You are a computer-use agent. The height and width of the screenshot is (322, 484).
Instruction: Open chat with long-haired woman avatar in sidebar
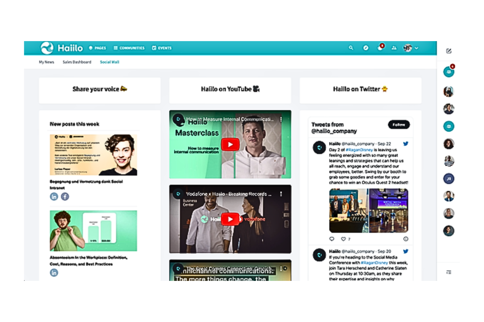[449, 91]
